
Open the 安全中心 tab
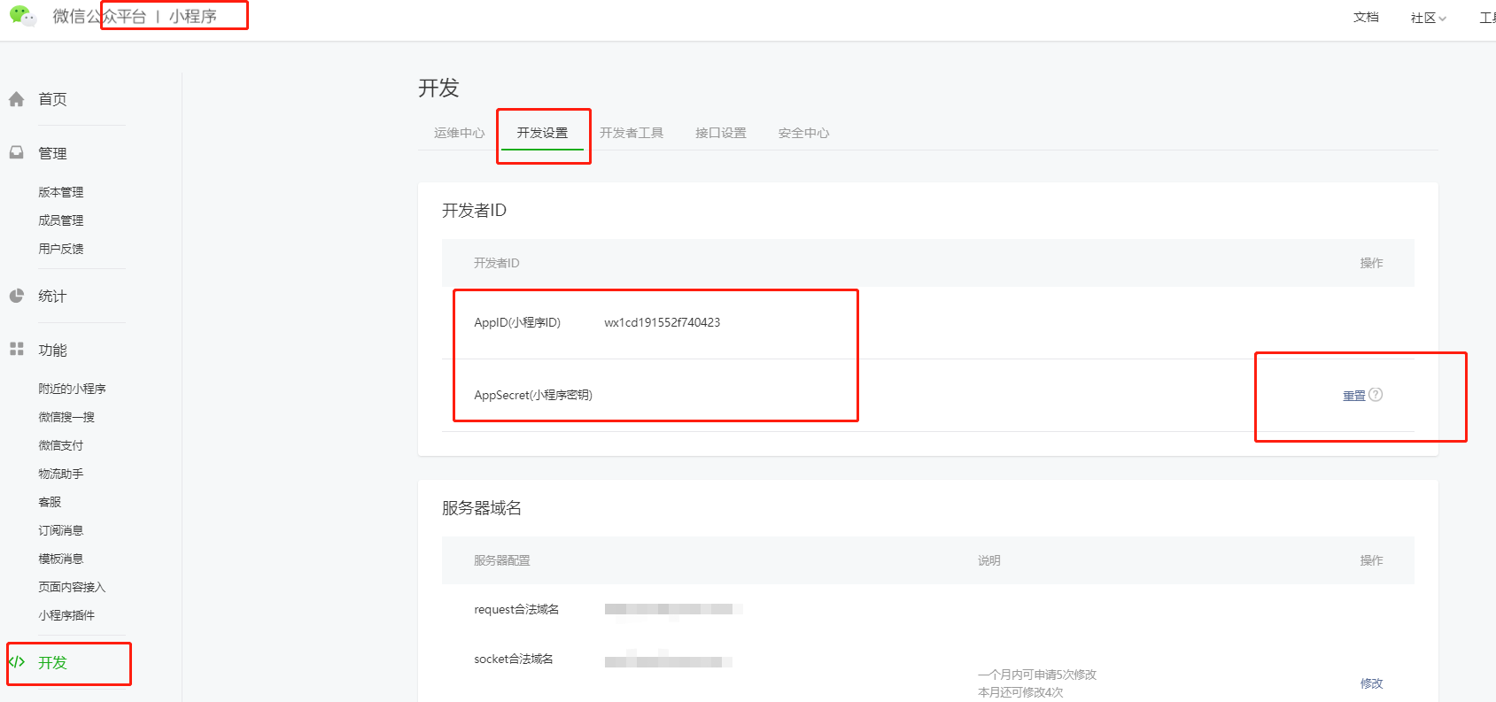[804, 133]
